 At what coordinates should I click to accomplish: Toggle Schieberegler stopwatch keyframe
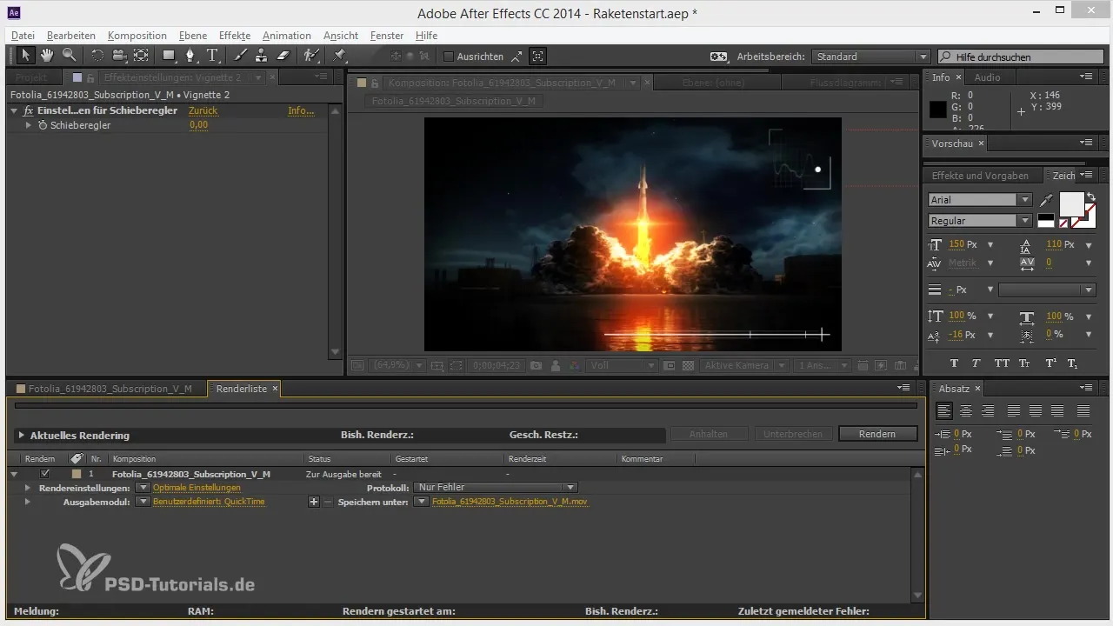tap(42, 125)
